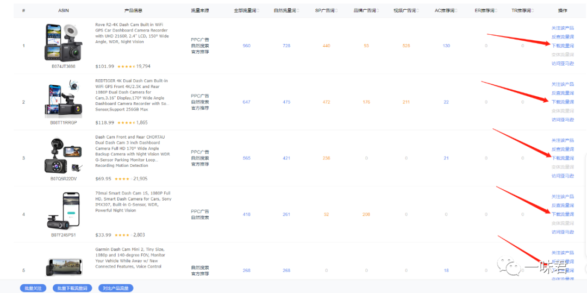Click 关注该产品 for the Rove R2-4K row
Image resolution: width=587 pixels, height=293 pixels.
point(563,28)
